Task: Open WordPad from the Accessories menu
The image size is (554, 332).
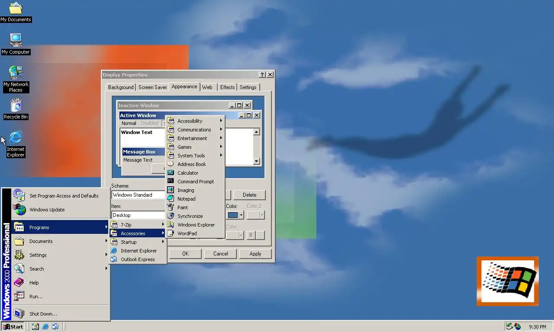Action: pyautogui.click(x=195, y=233)
